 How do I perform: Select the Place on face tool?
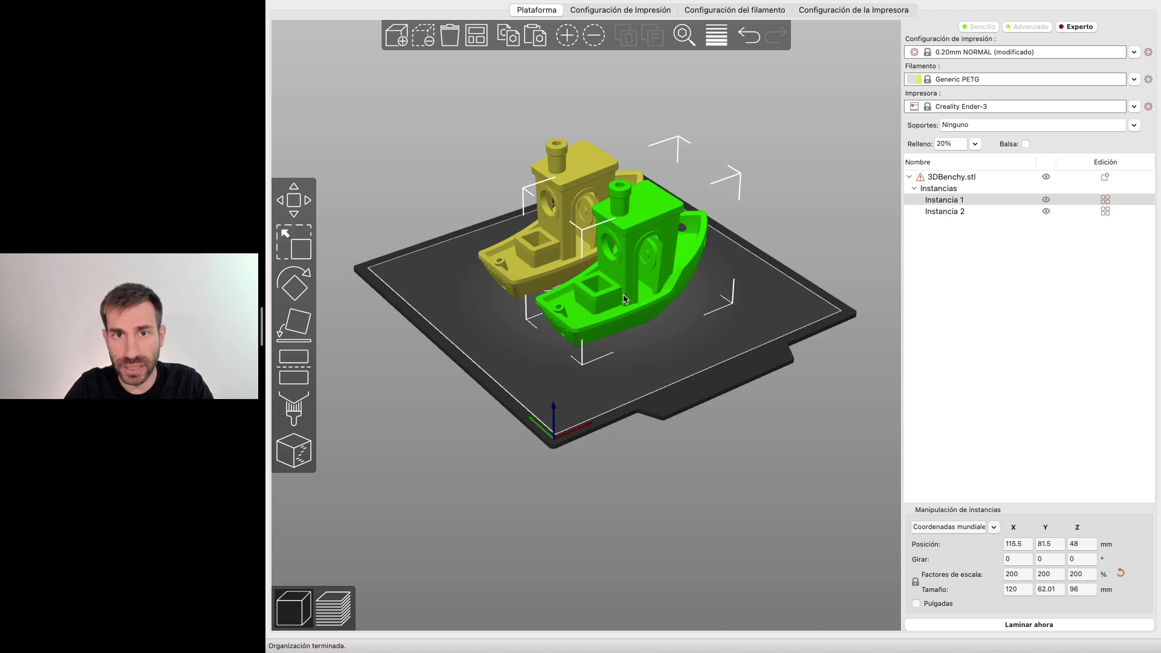pos(294,325)
